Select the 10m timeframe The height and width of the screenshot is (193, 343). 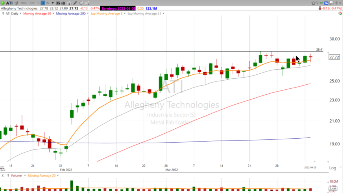[24, 3]
